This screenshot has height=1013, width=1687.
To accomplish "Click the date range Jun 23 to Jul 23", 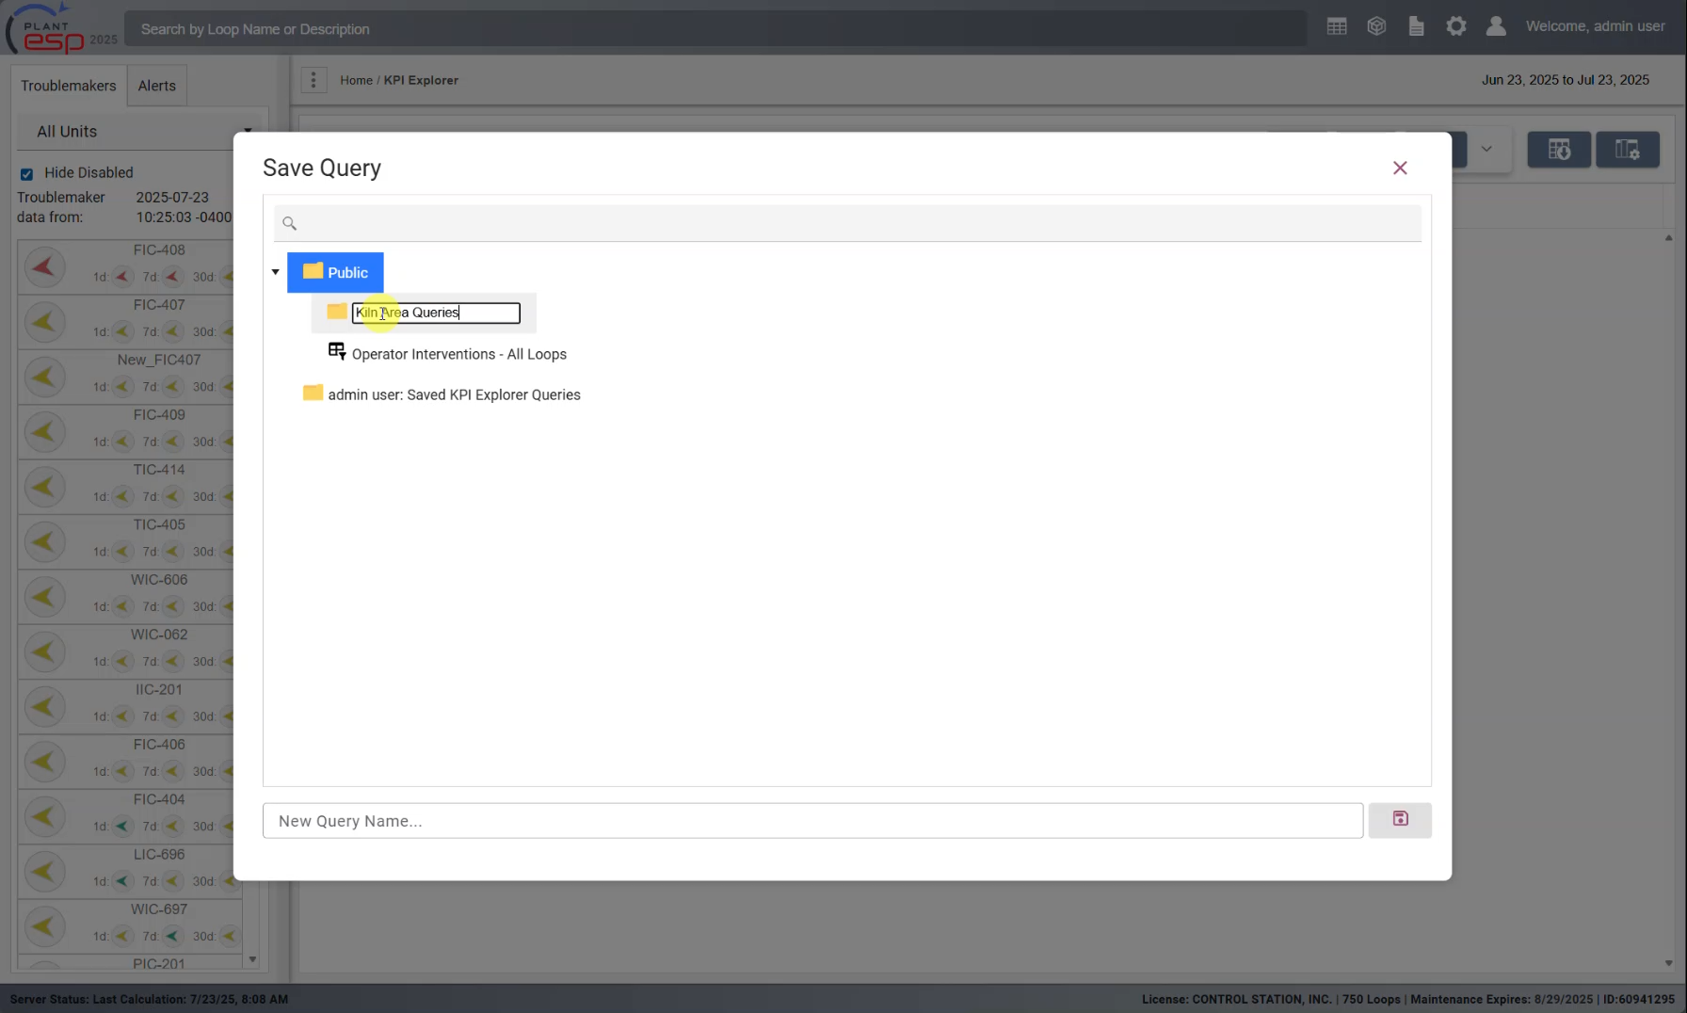I will point(1566,80).
